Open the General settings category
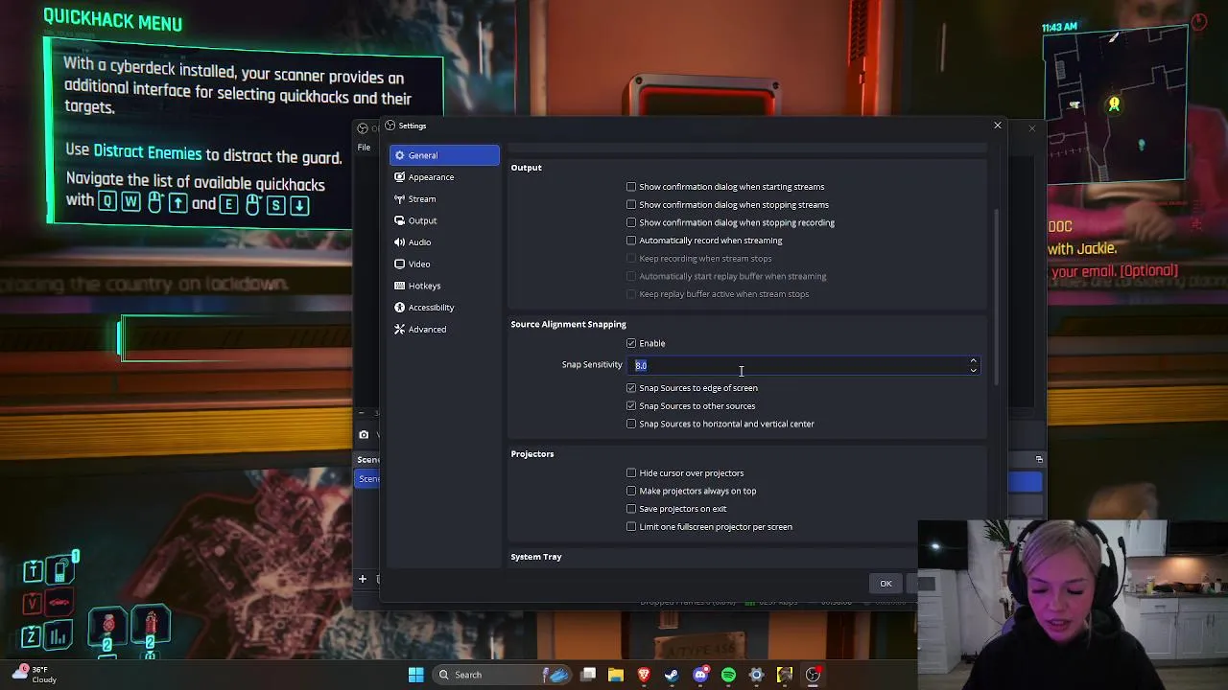 click(x=444, y=155)
